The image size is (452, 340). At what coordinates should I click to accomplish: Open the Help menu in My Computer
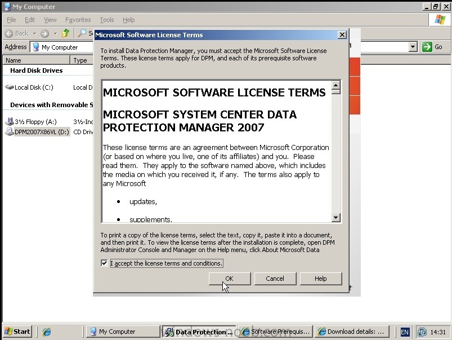click(128, 20)
